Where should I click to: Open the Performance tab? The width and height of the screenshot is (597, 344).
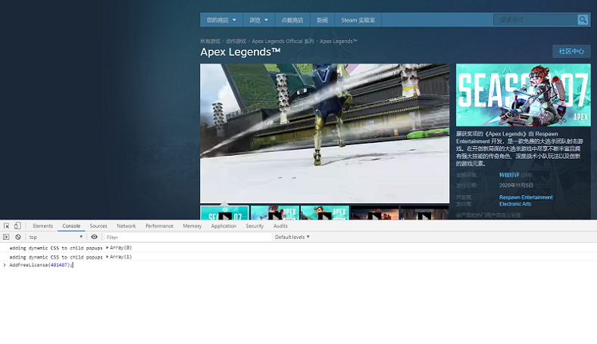(x=159, y=226)
